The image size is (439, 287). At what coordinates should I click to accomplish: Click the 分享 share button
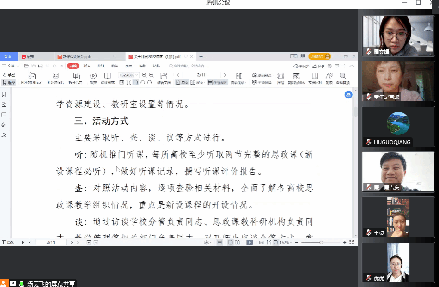[x=319, y=66]
